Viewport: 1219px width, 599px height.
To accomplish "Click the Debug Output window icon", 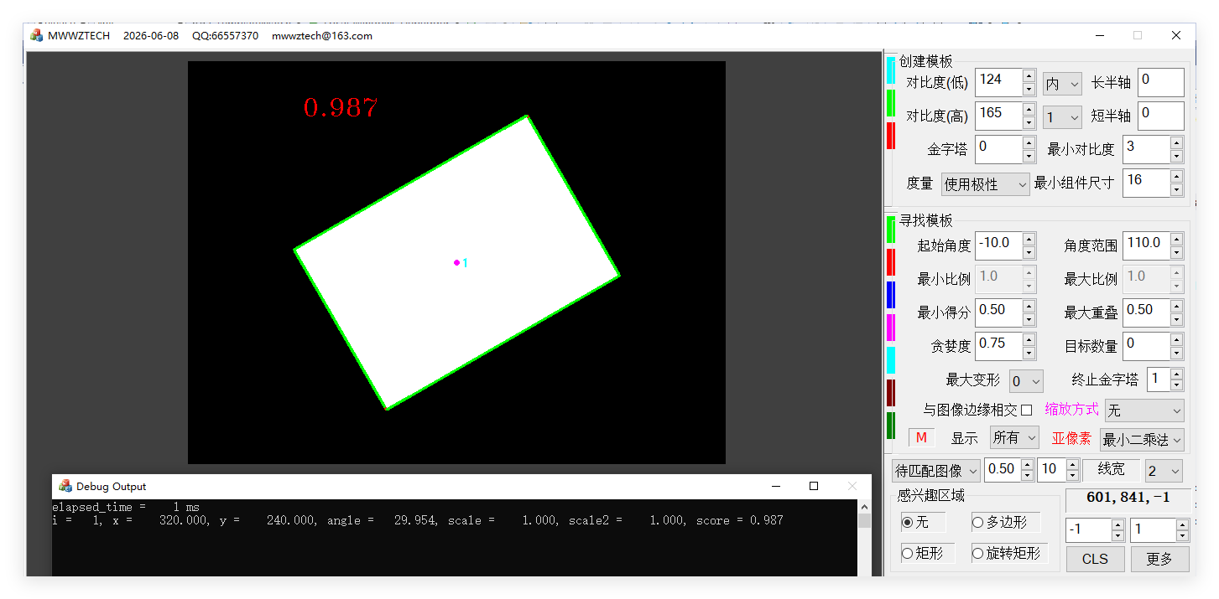I will [x=65, y=486].
